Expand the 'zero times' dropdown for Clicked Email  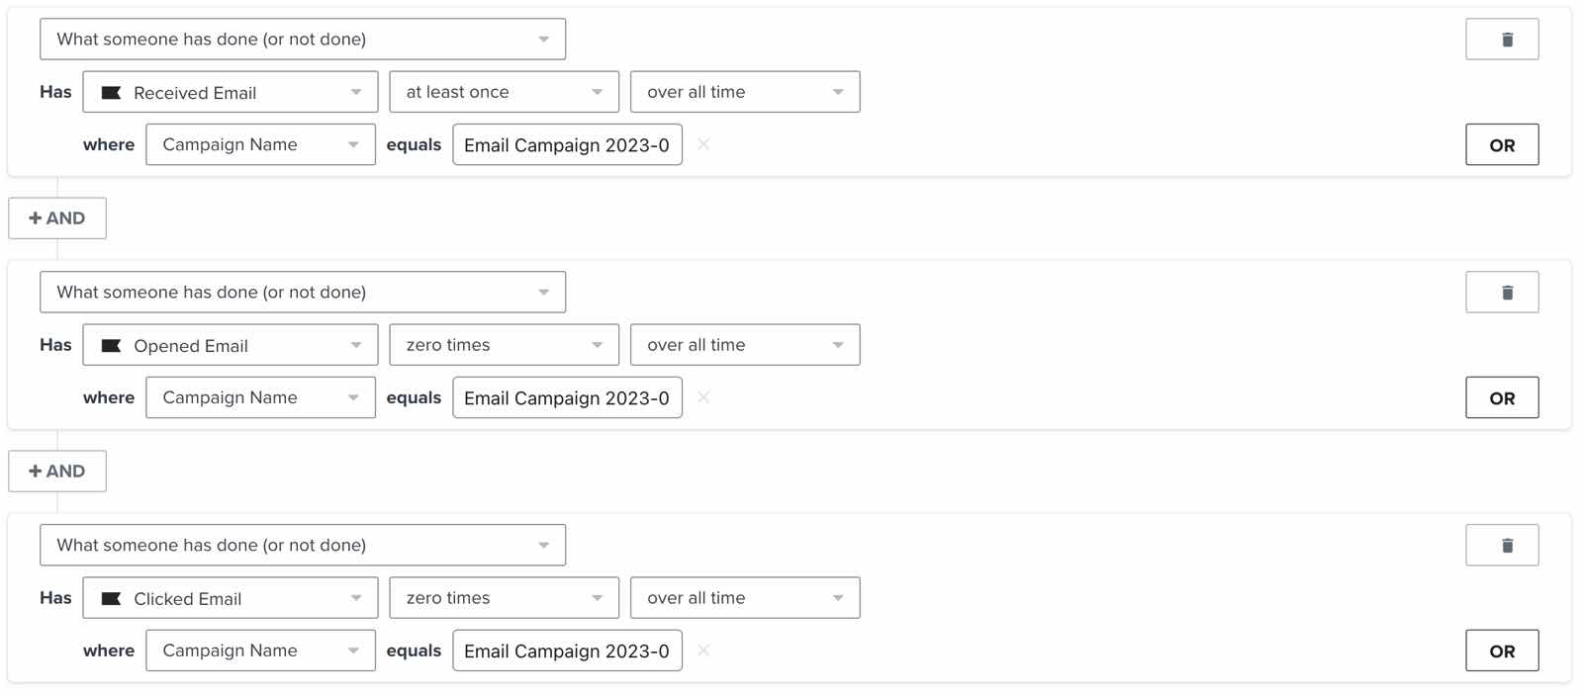pos(504,598)
